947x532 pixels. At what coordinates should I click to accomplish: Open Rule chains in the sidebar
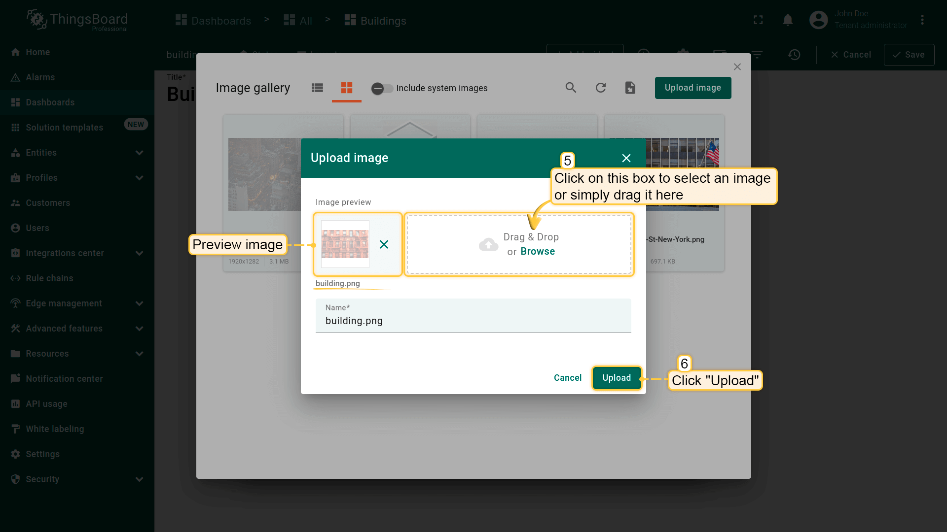click(49, 278)
